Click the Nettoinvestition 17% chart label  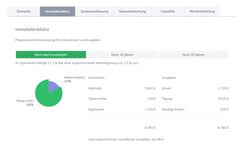(75, 79)
